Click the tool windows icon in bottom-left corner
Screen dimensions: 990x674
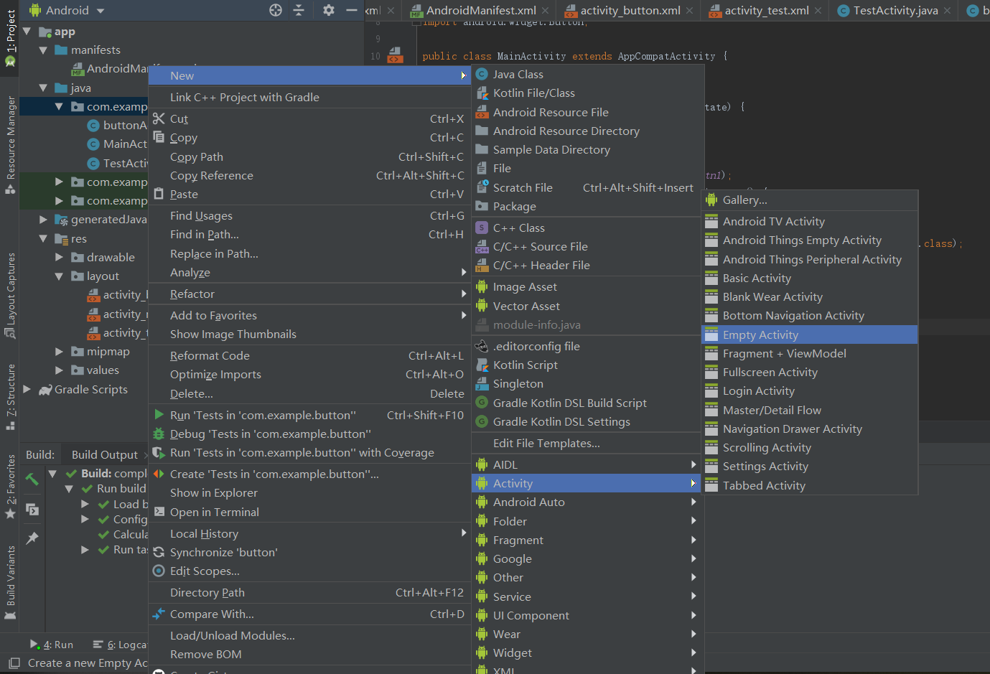[x=14, y=663]
